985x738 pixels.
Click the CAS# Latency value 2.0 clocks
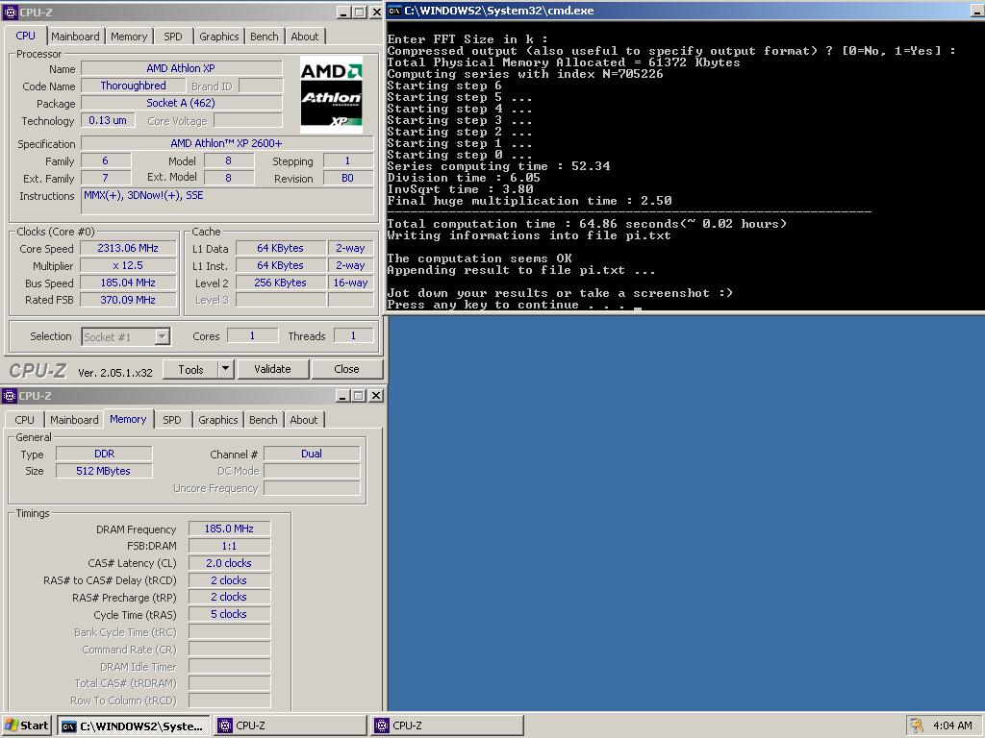coord(229,563)
